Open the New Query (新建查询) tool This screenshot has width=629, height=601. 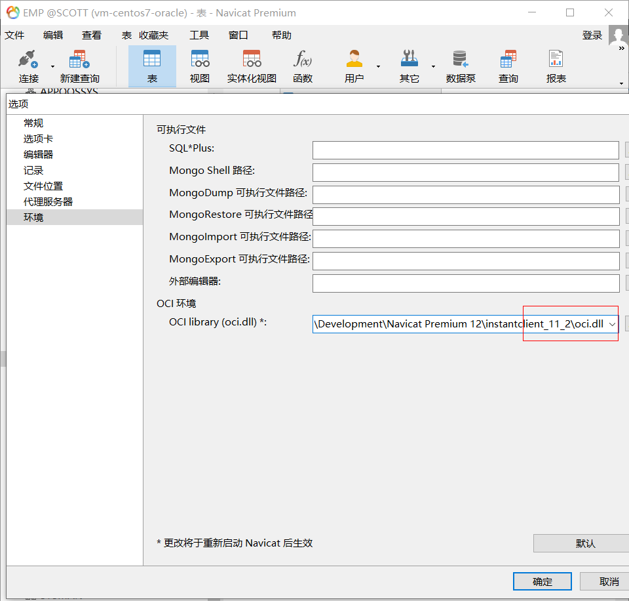pyautogui.click(x=79, y=60)
